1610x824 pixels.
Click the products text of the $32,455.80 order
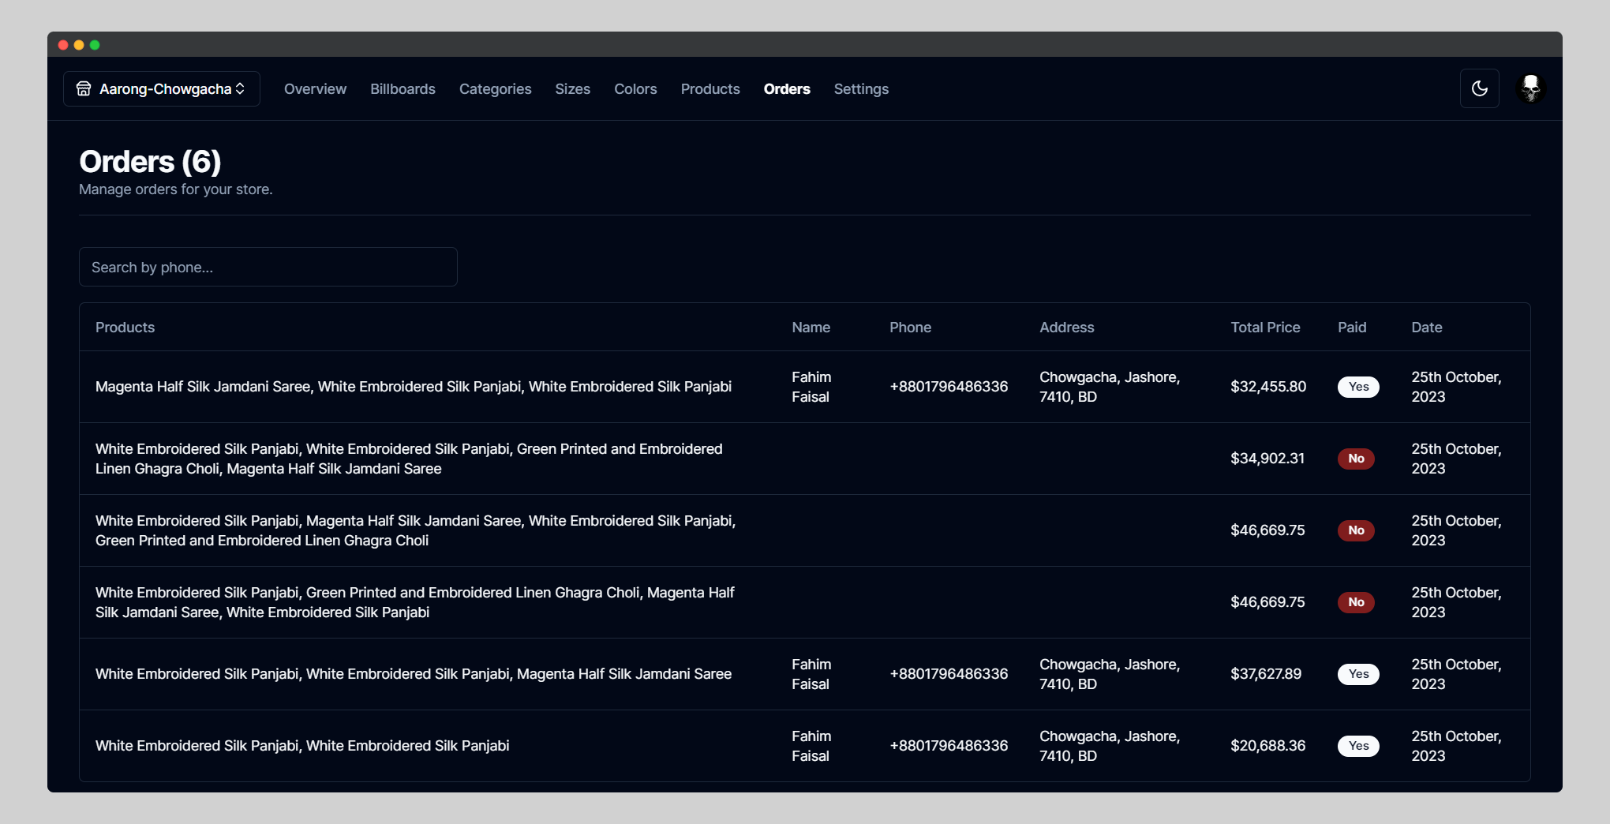414,387
